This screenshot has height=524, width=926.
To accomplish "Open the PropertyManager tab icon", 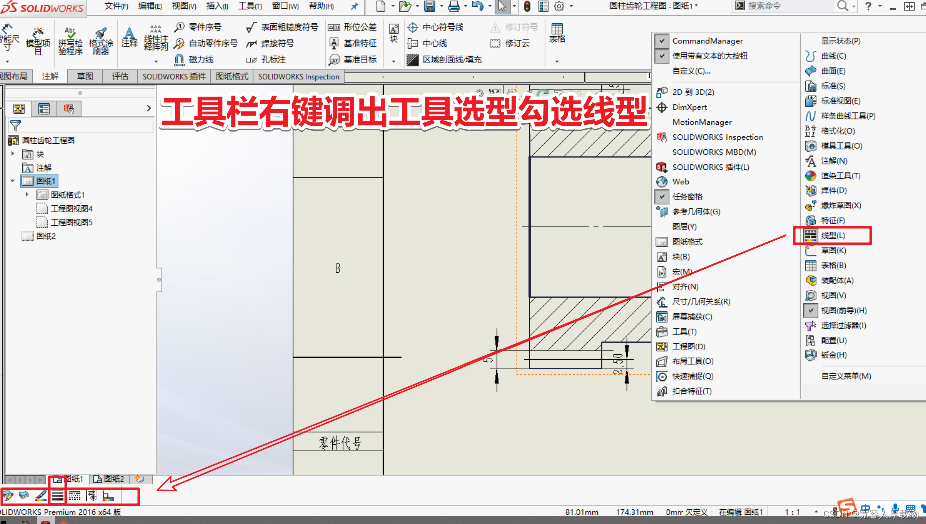I will (x=44, y=109).
